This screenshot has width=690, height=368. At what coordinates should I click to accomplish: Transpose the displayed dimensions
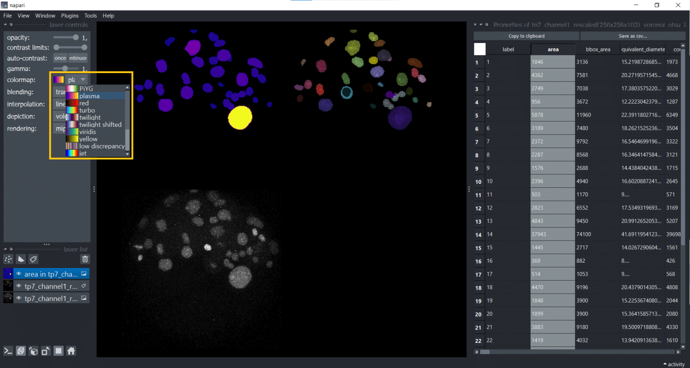46,351
